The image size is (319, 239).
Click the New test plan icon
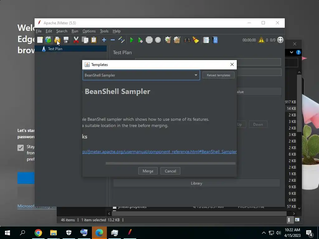40,40
